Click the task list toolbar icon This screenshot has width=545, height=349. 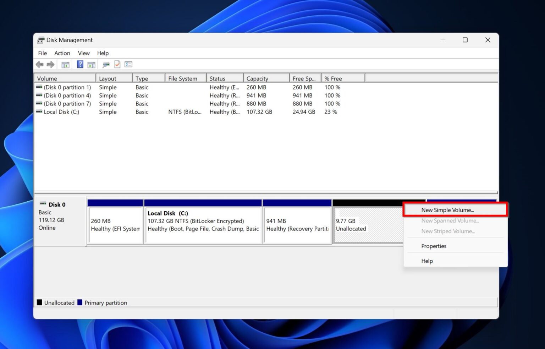(x=128, y=64)
